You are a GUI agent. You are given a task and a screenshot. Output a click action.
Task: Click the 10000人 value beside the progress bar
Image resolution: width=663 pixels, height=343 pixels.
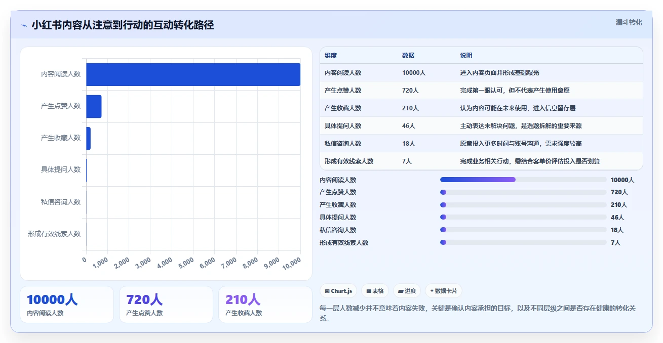(x=622, y=180)
